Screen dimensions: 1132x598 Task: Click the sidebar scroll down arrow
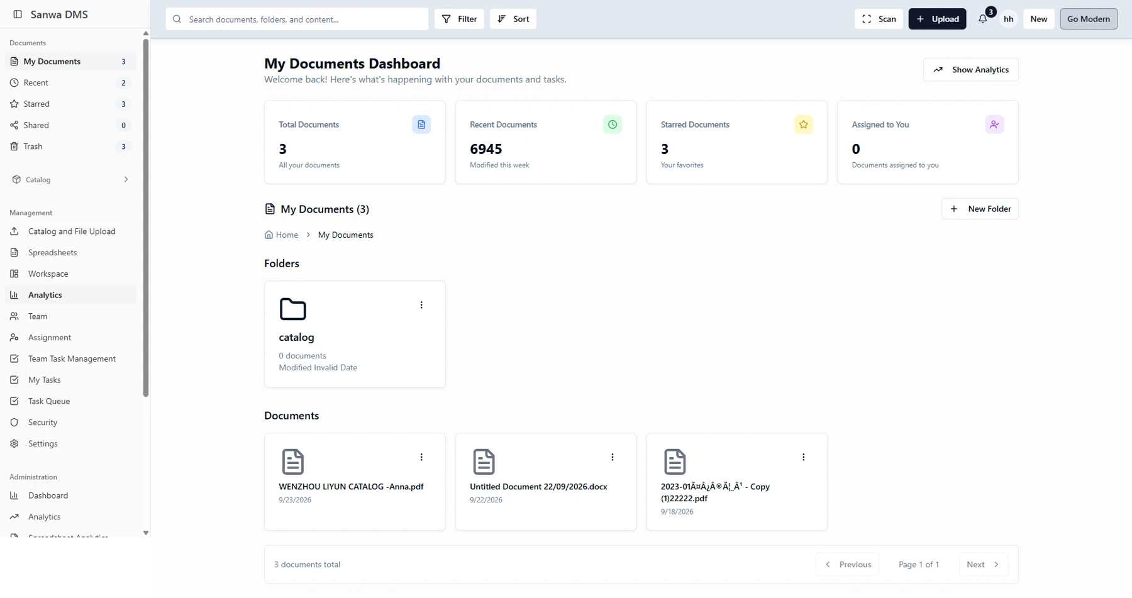point(146,533)
